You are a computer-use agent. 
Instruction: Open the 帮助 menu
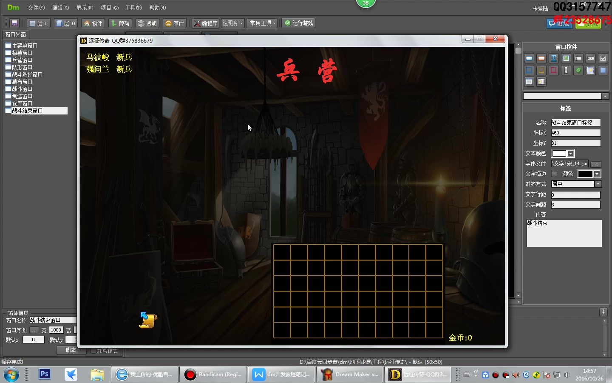coord(158,8)
